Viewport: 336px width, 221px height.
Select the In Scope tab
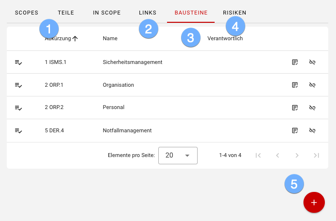pos(107,13)
